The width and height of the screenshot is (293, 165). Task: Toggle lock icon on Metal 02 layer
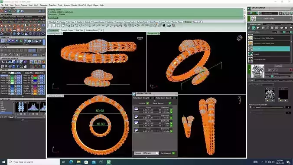tap(16, 78)
